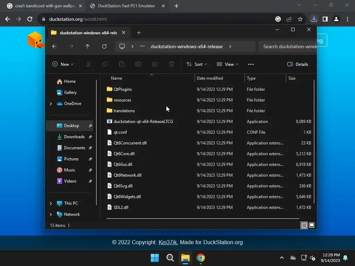Click the duckstation-windows-x64-release breadcrumb
Viewport: 355px width, 266px height.
pyautogui.click(x=187, y=46)
